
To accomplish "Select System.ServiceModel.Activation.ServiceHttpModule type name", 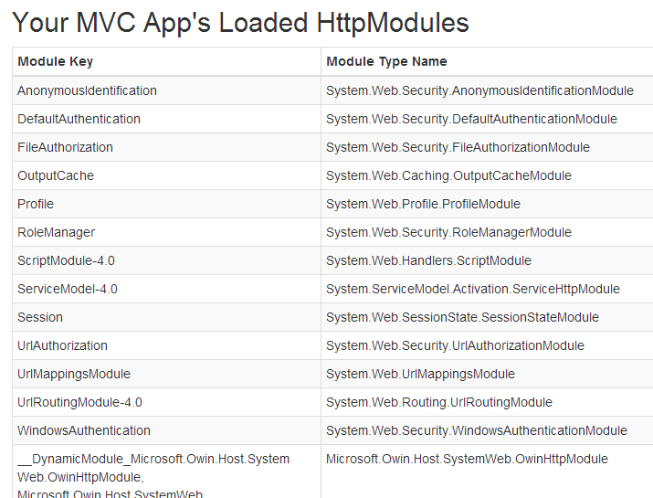I will (472, 289).
